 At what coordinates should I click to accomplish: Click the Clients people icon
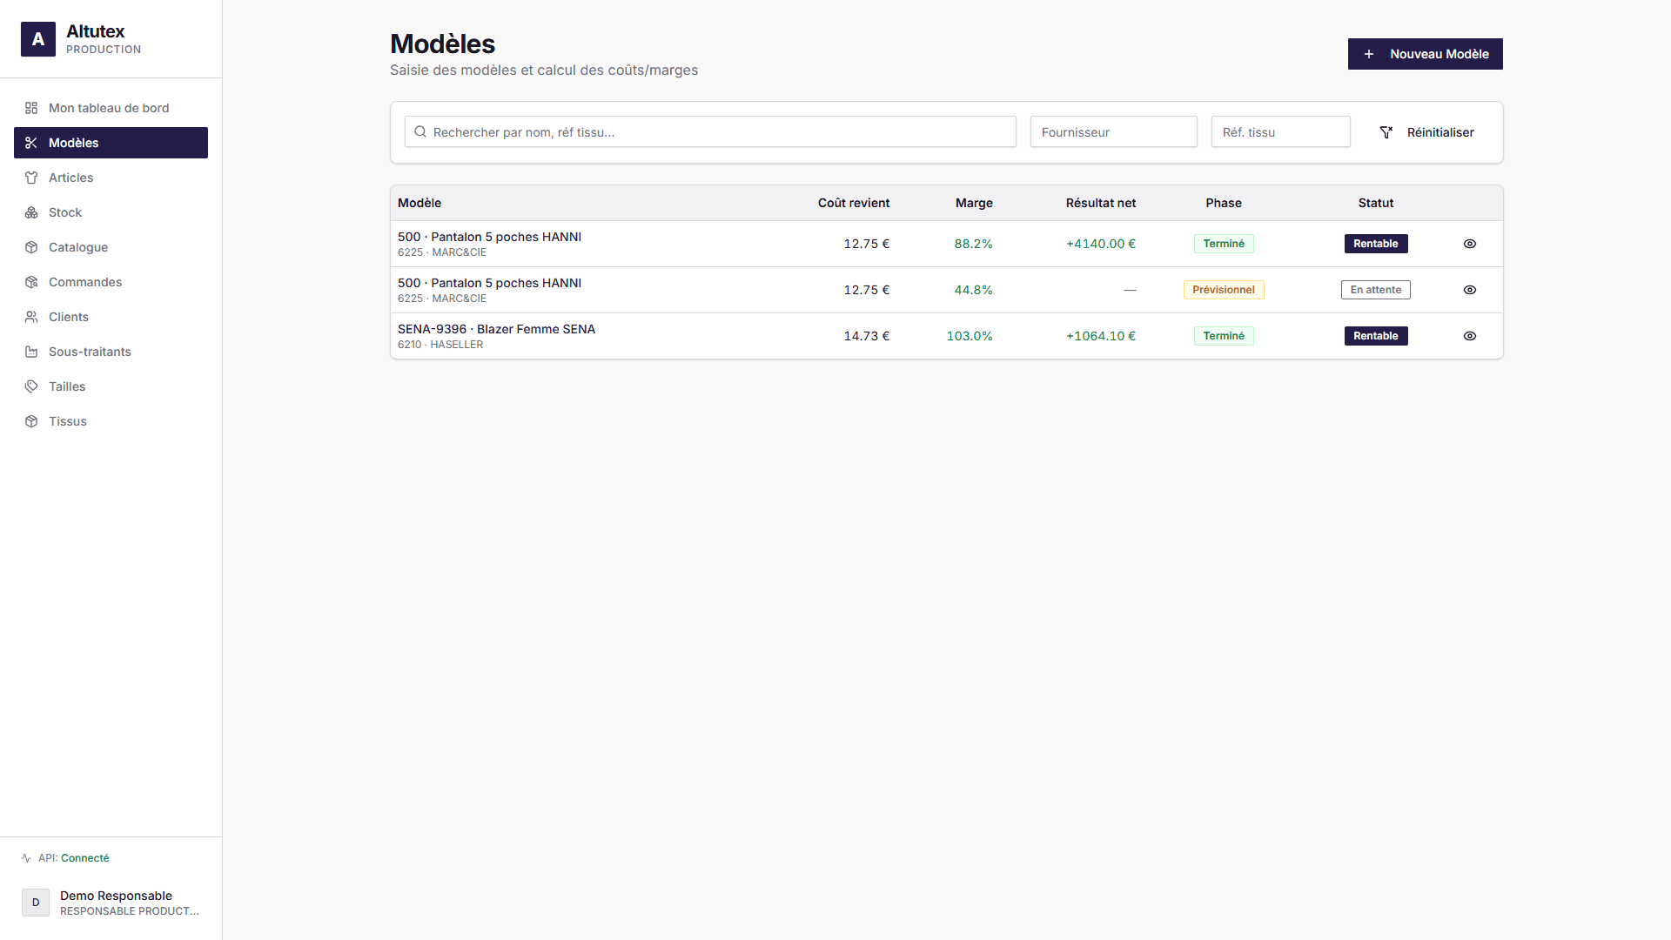click(x=31, y=317)
